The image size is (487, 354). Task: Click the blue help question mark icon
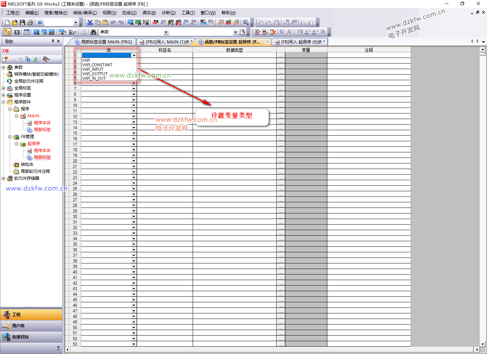click(40, 23)
